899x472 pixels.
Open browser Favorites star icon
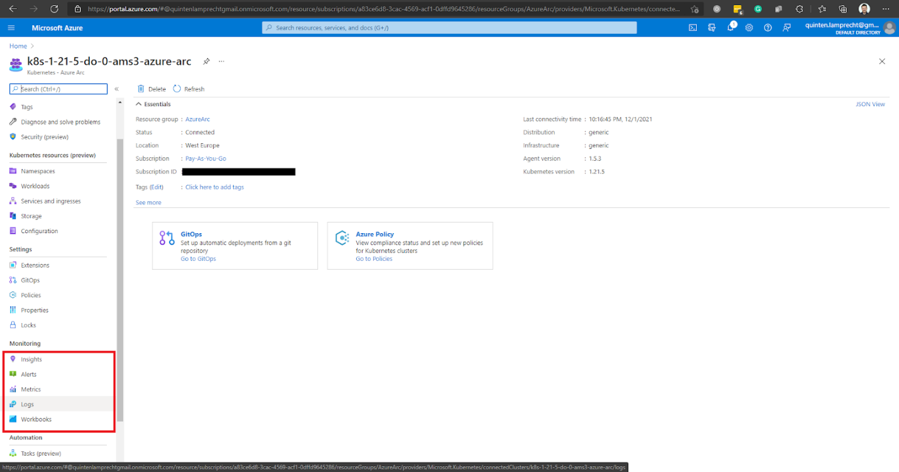[823, 9]
